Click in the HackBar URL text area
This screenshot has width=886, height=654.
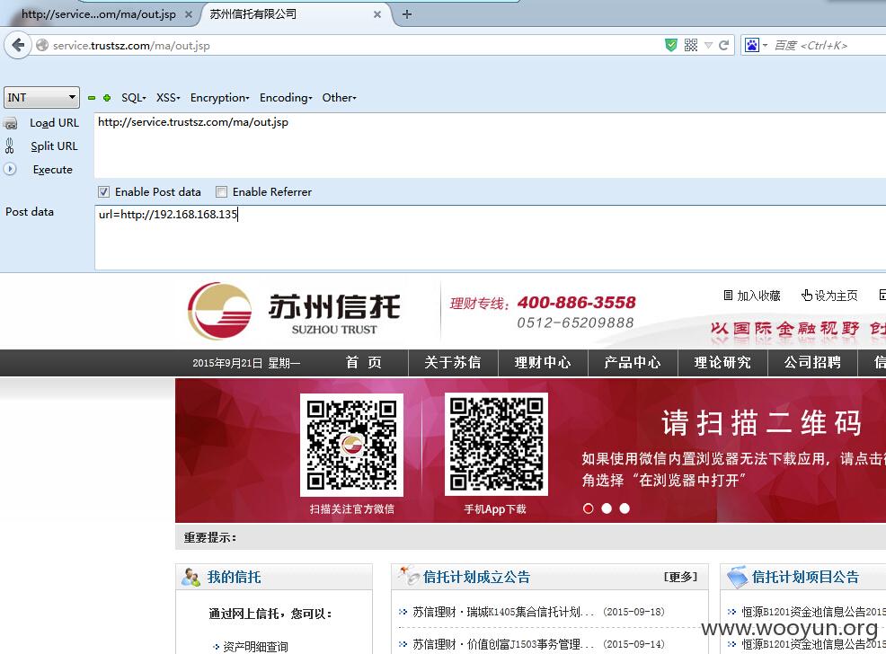click(x=490, y=146)
